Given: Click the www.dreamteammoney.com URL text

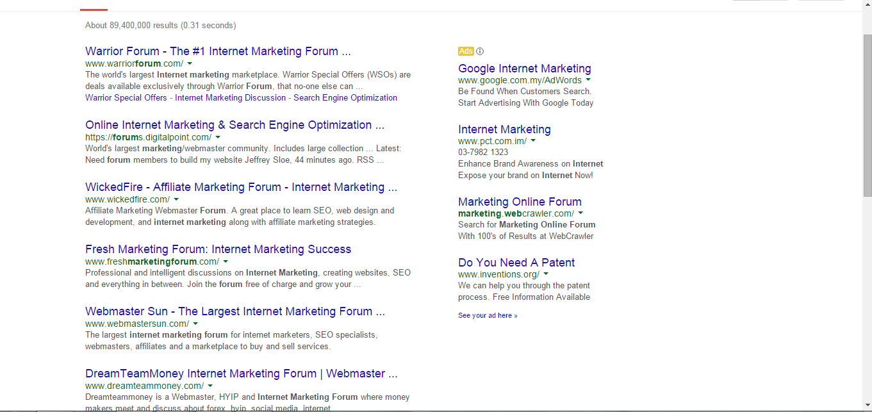Looking at the screenshot, I should click(x=144, y=386).
